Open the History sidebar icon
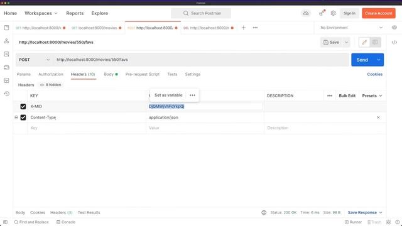402x226 pixels. [6, 94]
